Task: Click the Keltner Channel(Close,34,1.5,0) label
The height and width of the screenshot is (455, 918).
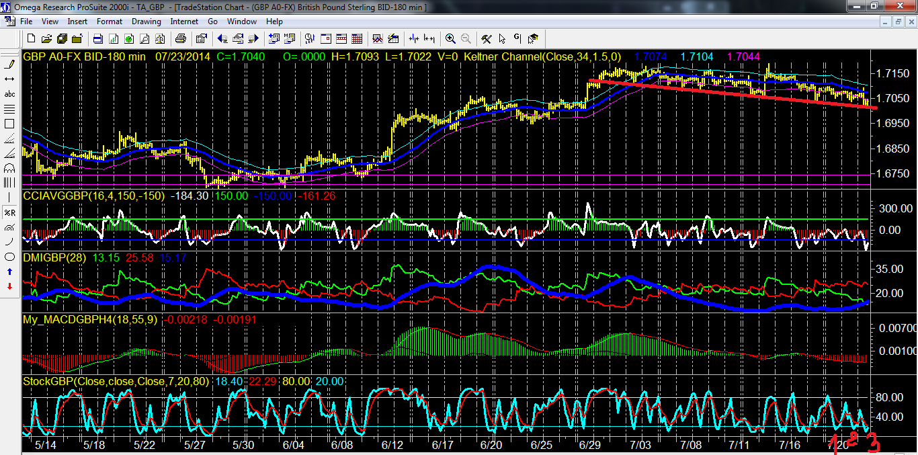Action: pyautogui.click(x=542, y=56)
